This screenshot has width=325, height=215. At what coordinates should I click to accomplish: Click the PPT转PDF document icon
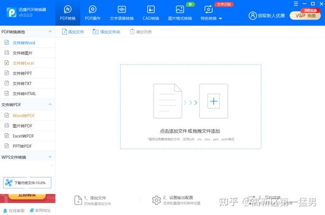coord(7,146)
